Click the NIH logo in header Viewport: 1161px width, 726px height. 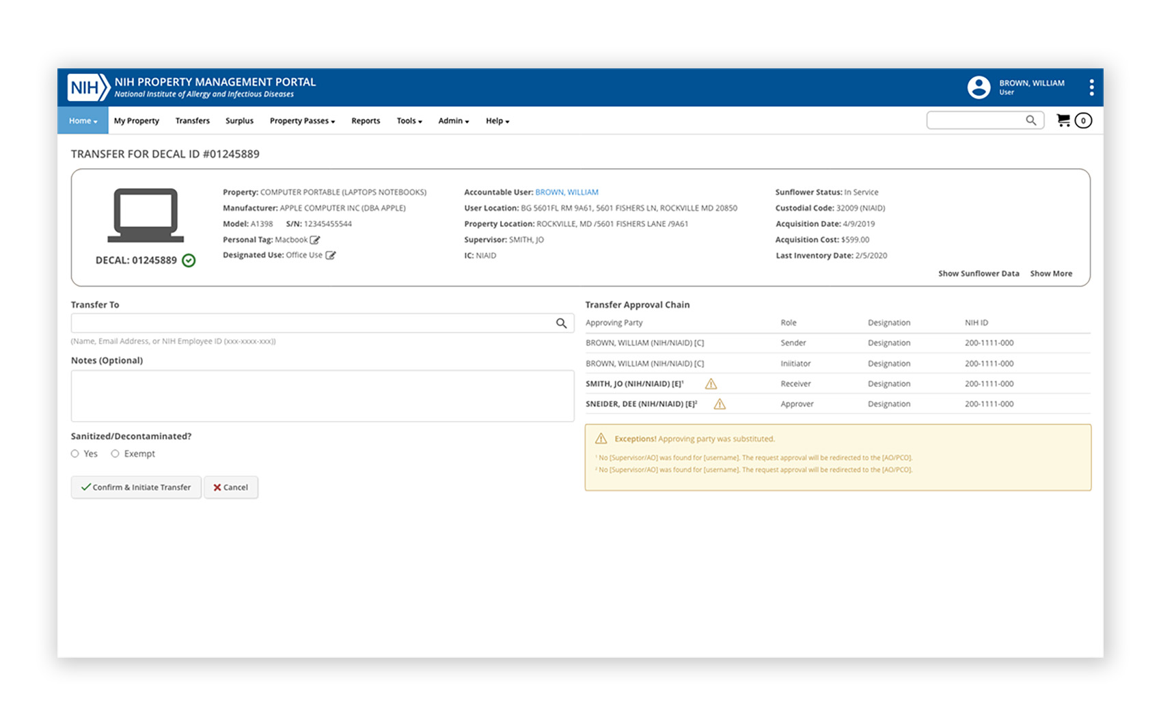click(88, 88)
